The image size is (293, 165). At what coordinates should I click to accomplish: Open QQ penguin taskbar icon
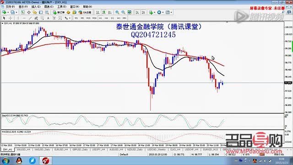coord(19,161)
